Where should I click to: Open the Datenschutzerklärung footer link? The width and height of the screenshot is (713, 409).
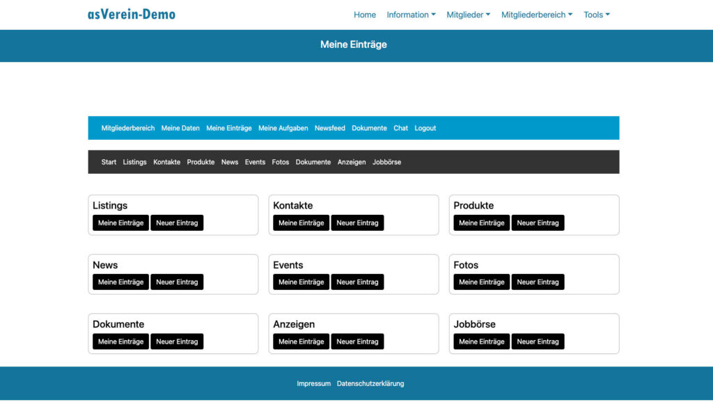pos(370,383)
